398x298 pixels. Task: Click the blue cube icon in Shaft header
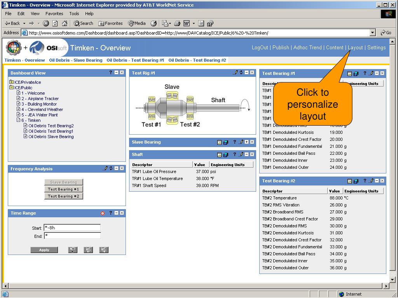point(226,154)
